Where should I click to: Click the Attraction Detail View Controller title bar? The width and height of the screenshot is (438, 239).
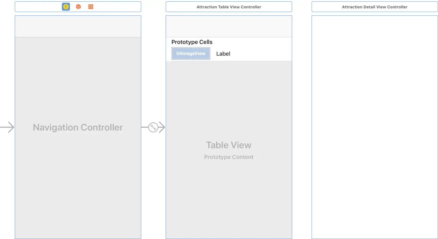(375, 7)
